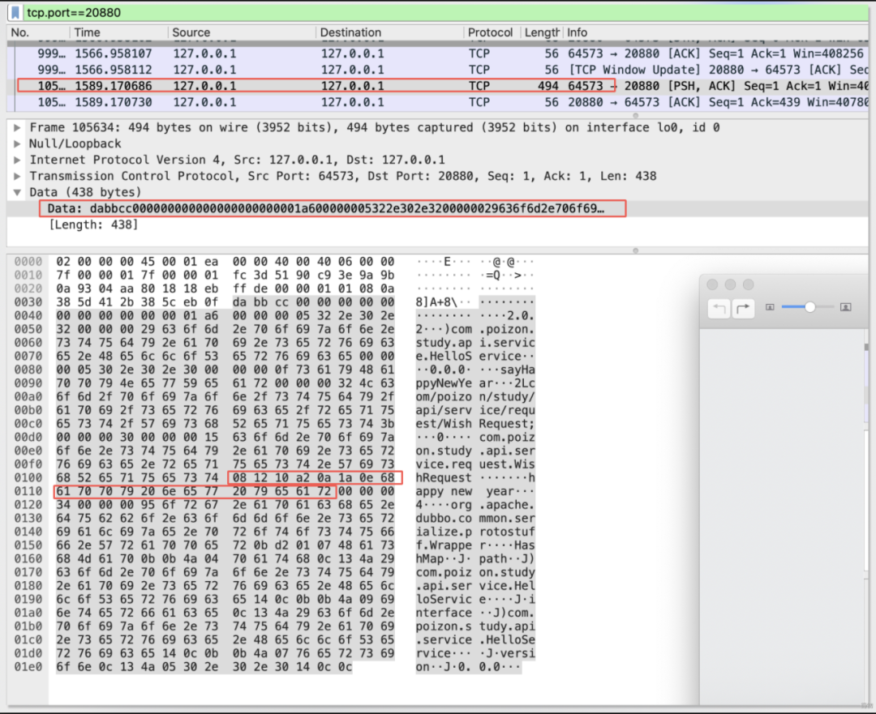Screen dimensions: 876x714
Task: Click the tcp.port==20880 filter field
Action: coord(446,12)
